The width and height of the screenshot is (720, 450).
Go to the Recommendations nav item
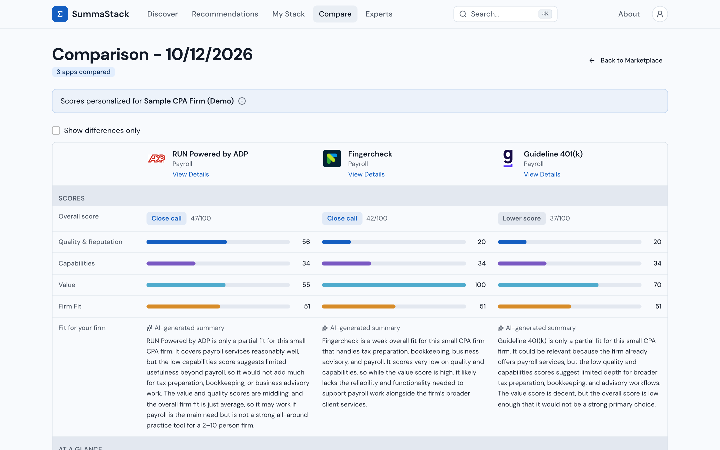pyautogui.click(x=225, y=14)
